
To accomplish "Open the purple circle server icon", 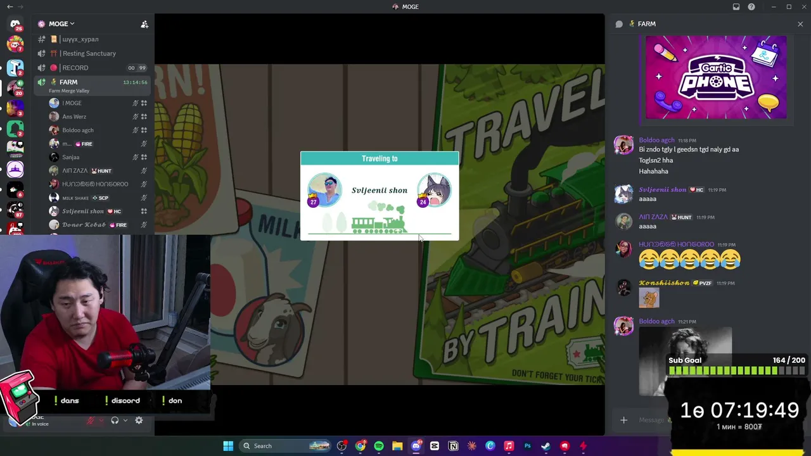I will (15, 169).
